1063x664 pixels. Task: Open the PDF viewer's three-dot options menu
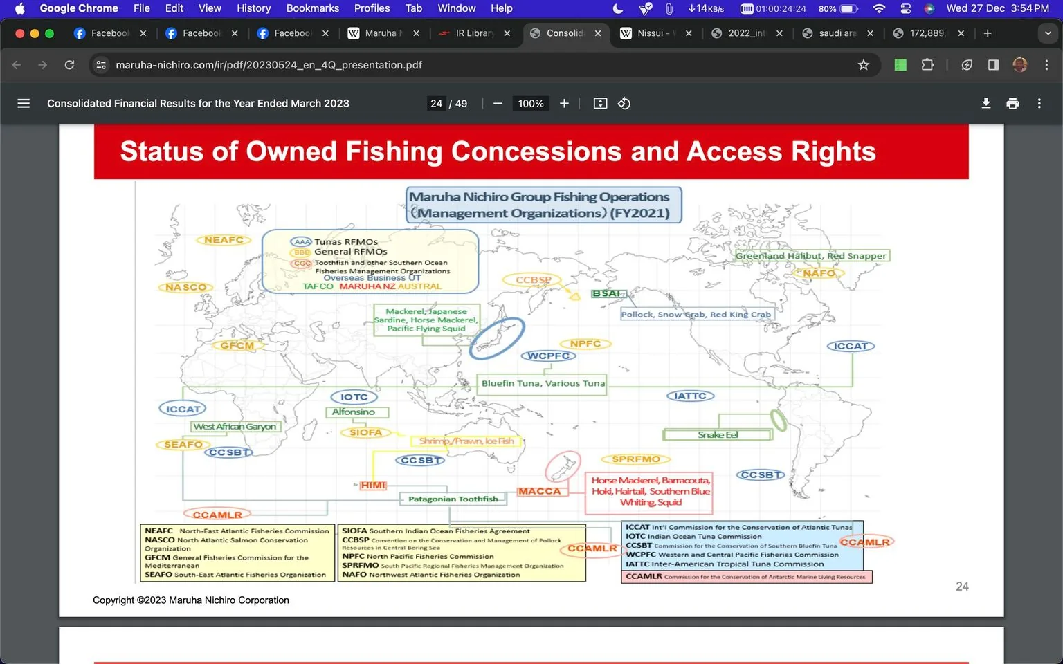pos(1039,103)
